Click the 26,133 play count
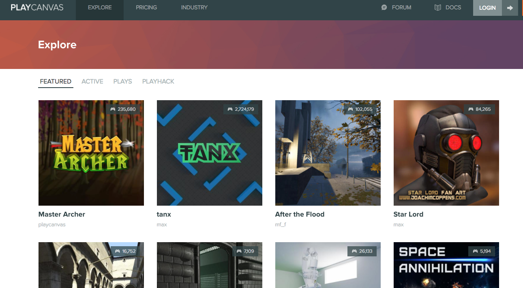The image size is (523, 288). pos(366,251)
